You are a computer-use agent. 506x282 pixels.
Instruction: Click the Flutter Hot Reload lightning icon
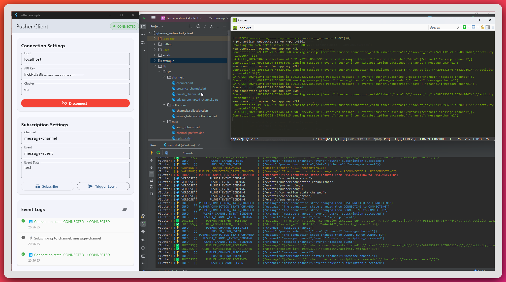point(151,153)
